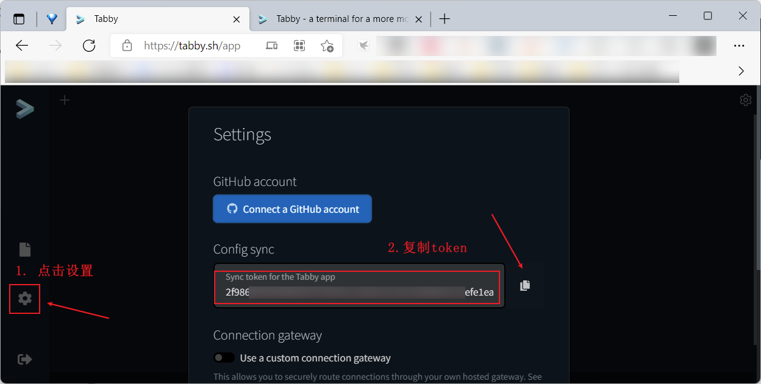Click the browser back arrow

(x=22, y=46)
